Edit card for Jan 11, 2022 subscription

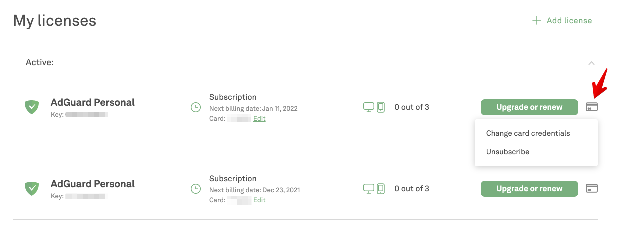coord(259,119)
